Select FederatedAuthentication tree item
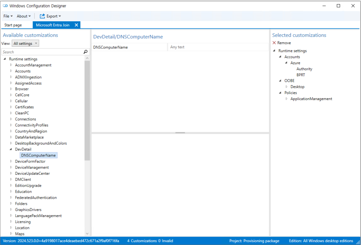Image resolution: width=361 pixels, height=245 pixels. [36, 197]
